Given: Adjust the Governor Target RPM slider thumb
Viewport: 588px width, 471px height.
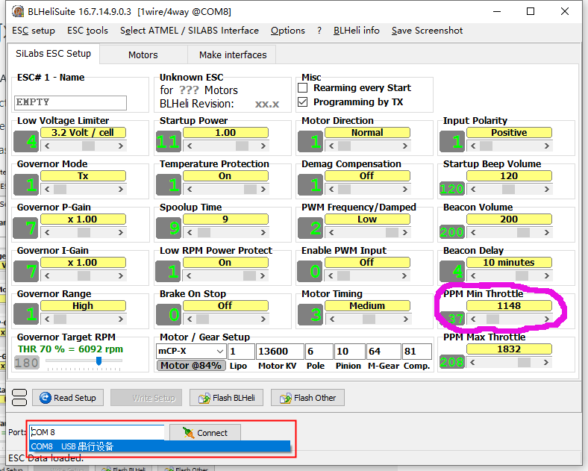Looking at the screenshot, I should tap(98, 361).
